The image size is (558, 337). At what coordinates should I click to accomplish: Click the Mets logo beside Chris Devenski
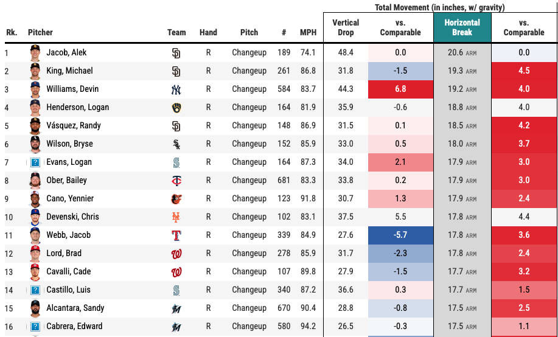coord(176,217)
